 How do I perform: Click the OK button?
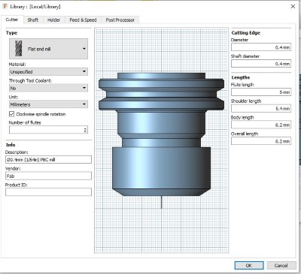[x=249, y=265]
